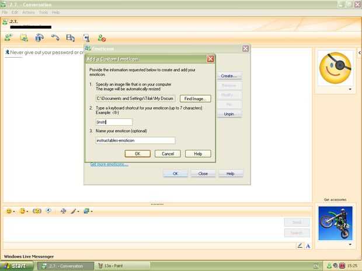The height and width of the screenshot is (271, 362).
Task: Click the taskbar clock showing 15:25
Action: (x=352, y=266)
